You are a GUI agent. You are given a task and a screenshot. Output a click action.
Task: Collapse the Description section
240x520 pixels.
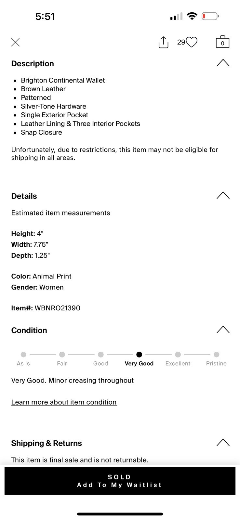pos(223,63)
